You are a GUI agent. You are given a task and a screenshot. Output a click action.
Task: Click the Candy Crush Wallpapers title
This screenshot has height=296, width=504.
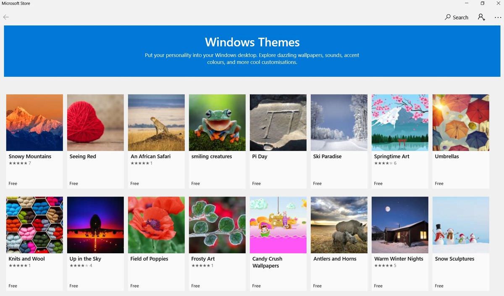pyautogui.click(x=267, y=262)
